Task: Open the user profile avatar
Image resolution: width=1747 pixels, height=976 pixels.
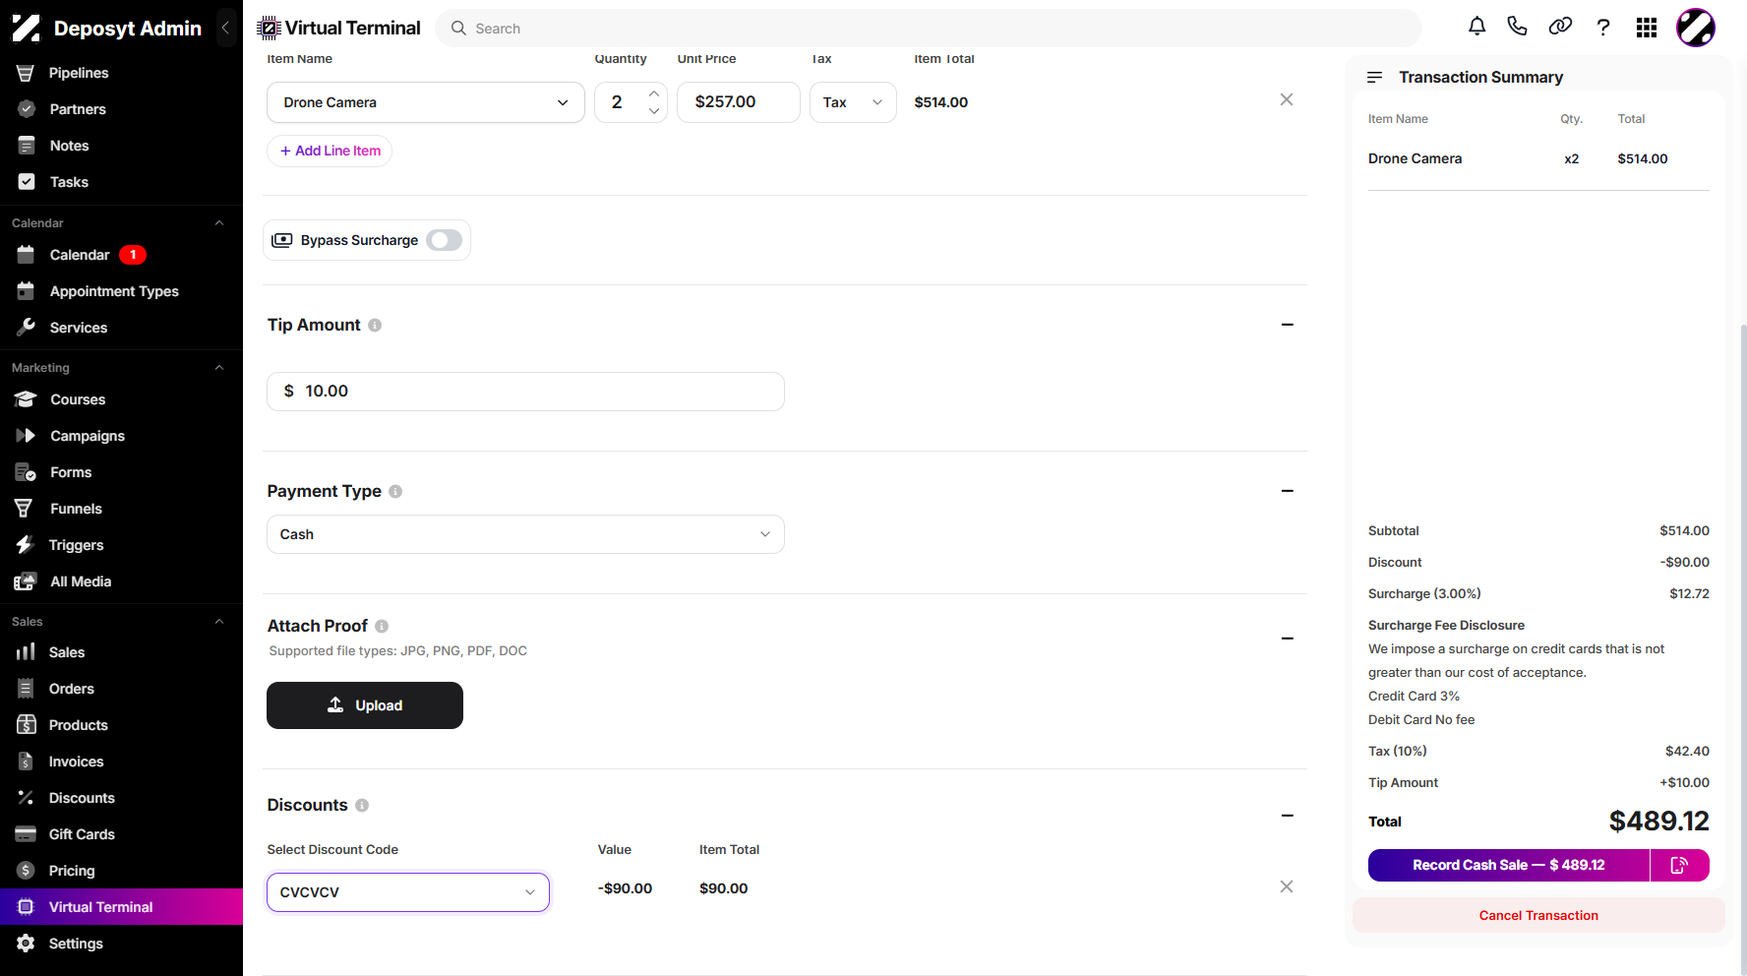Action: coord(1696,28)
